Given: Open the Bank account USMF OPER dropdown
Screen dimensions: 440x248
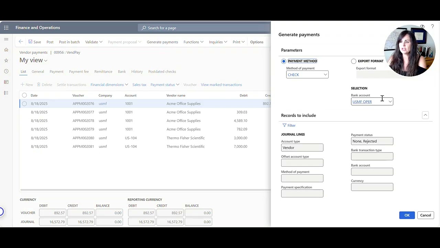Looking at the screenshot, I should (390, 102).
